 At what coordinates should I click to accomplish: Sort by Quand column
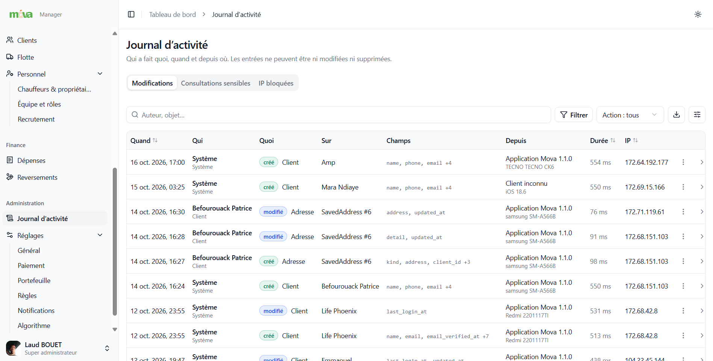click(x=144, y=140)
